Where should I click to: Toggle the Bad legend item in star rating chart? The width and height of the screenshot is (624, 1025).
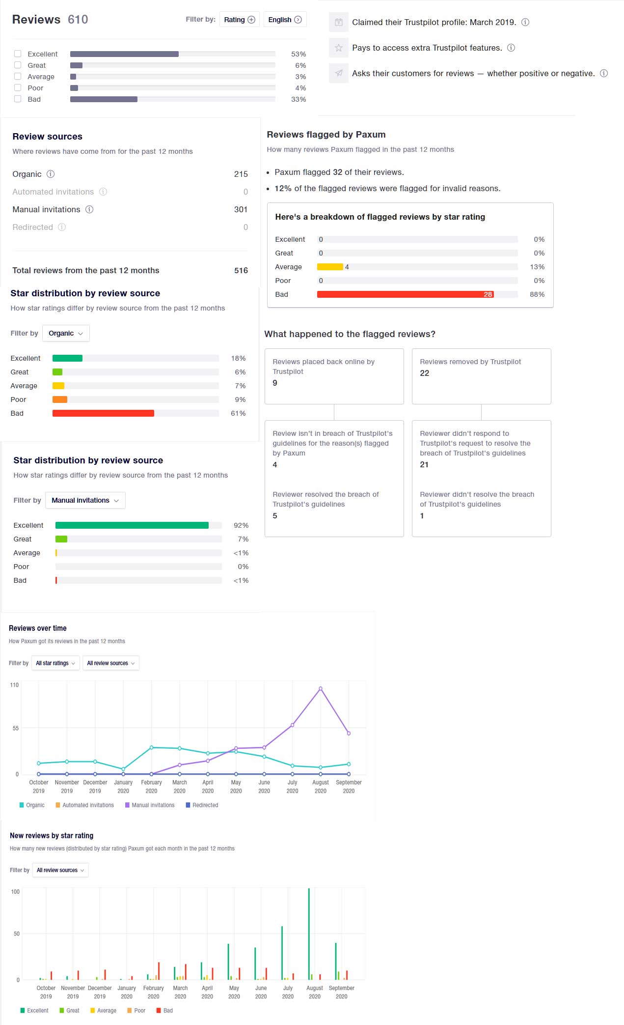[x=164, y=1010]
